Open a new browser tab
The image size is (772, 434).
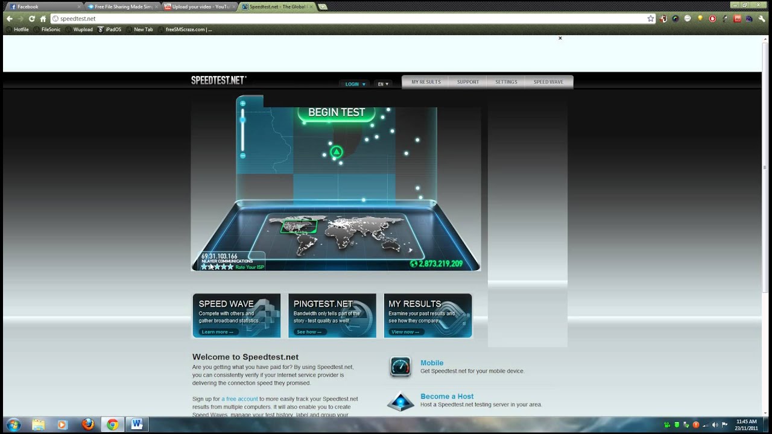pyautogui.click(x=323, y=7)
